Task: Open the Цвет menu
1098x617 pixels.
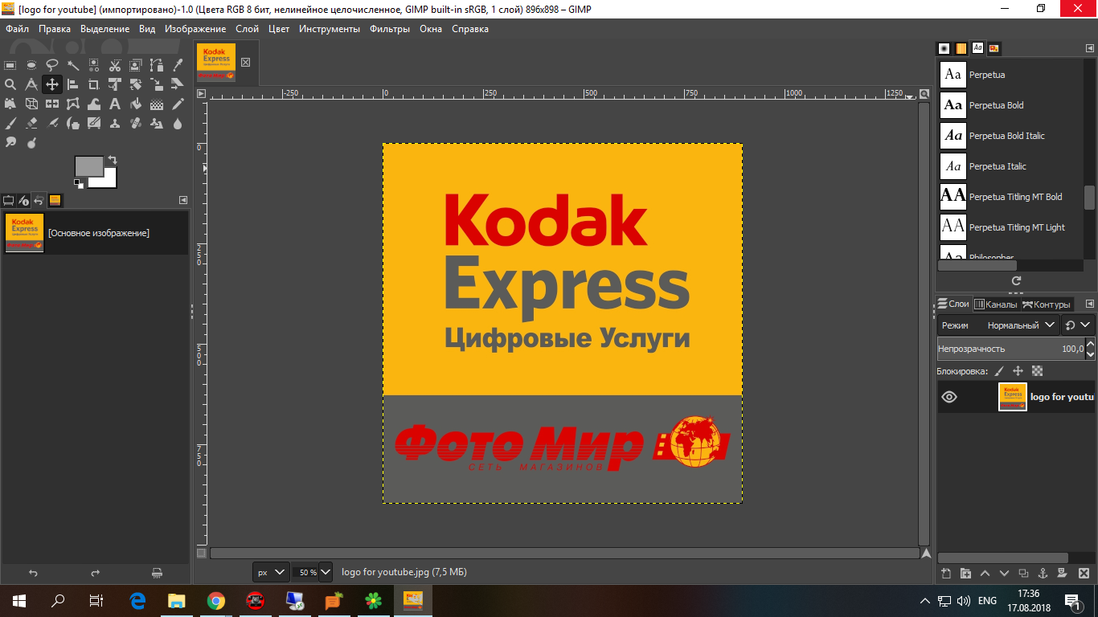Action: (x=279, y=29)
